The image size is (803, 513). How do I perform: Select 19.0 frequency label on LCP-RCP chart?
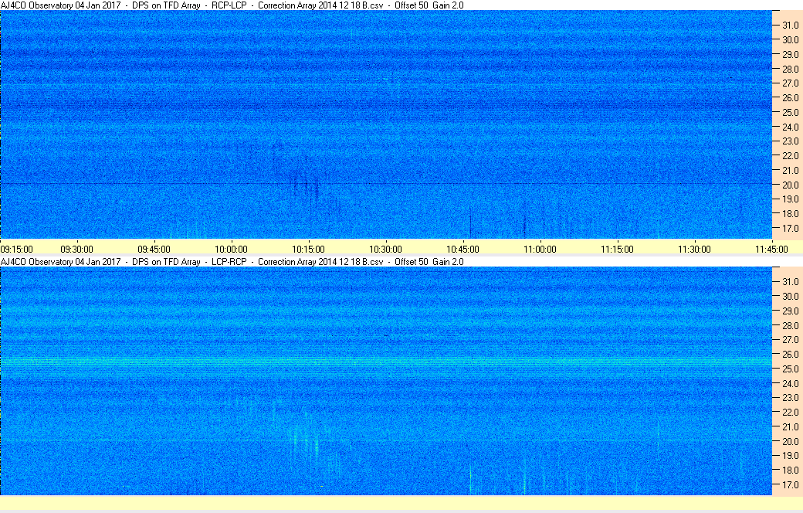[x=790, y=456]
